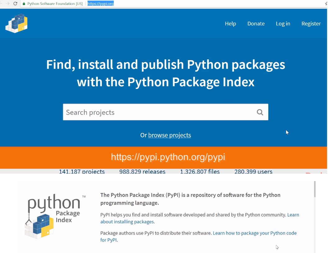Open the Register page
This screenshot has width=328, height=253.
(x=311, y=24)
